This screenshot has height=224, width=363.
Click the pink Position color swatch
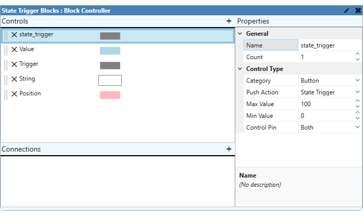[110, 95]
